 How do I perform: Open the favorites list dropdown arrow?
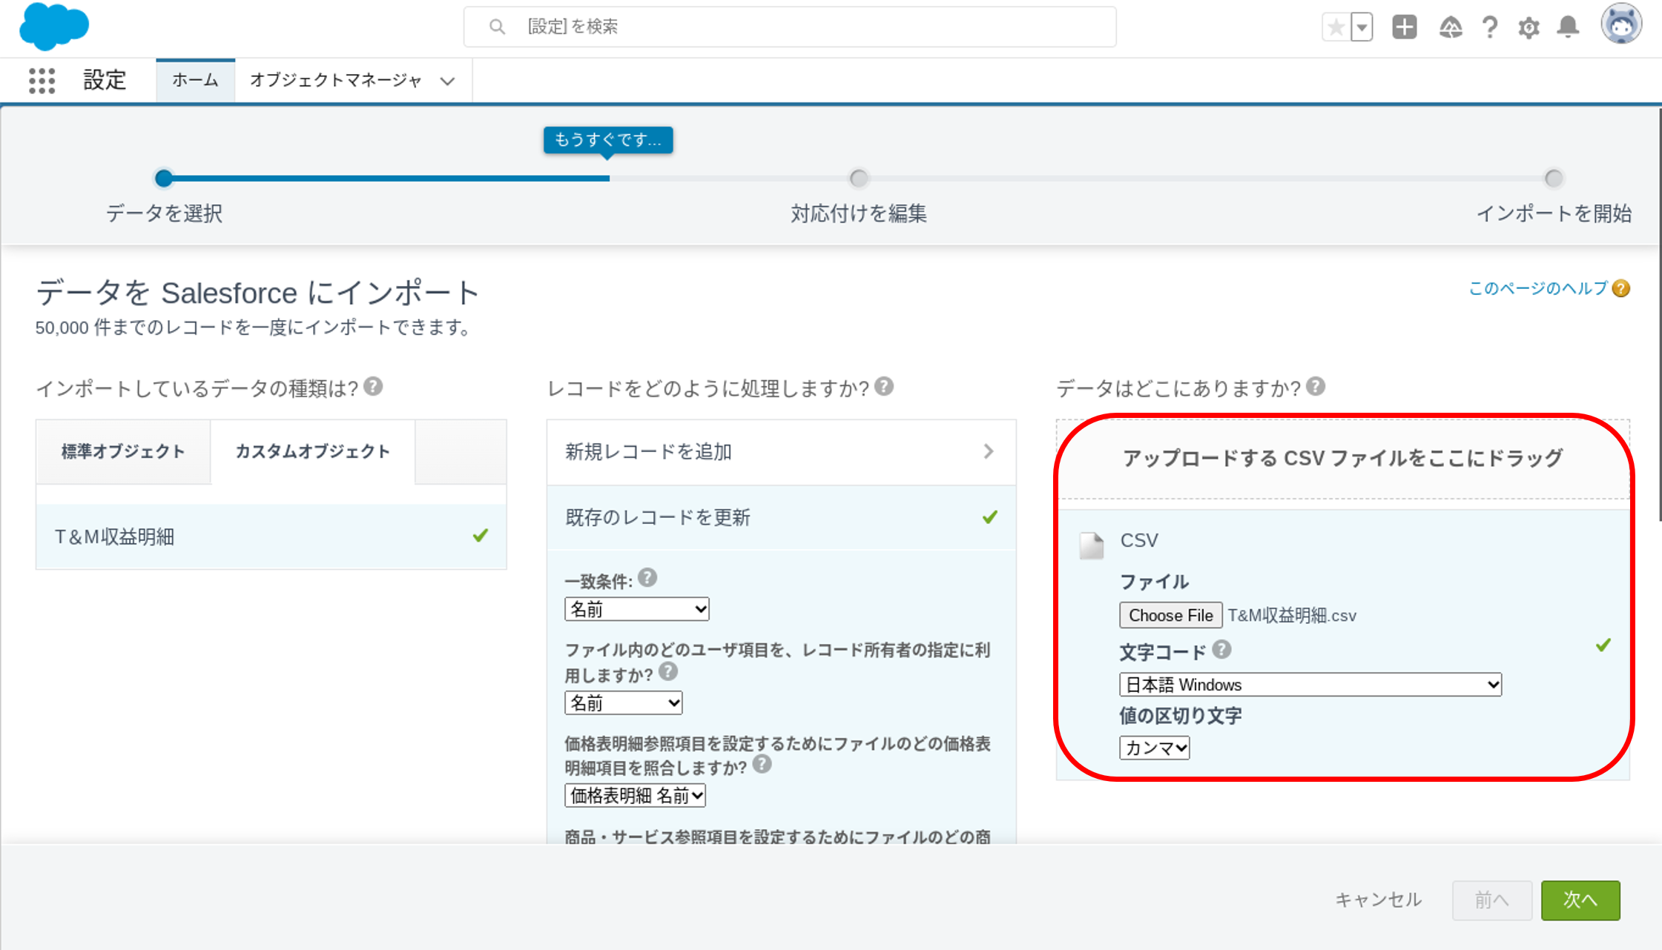point(1362,27)
